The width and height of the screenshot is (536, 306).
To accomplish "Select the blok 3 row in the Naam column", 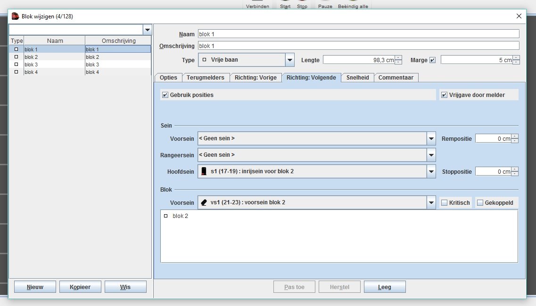I will [x=54, y=64].
